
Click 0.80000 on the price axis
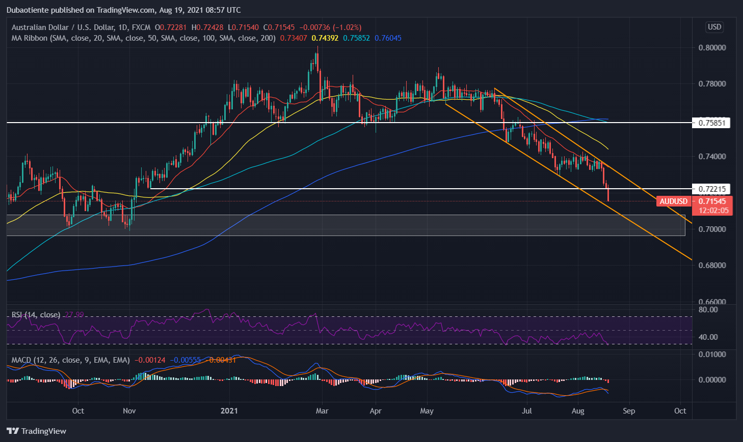click(712, 48)
